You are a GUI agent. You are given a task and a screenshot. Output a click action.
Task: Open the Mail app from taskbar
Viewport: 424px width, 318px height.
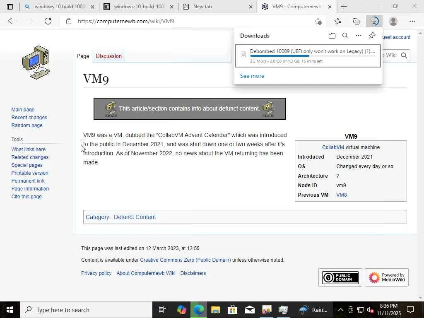250,310
